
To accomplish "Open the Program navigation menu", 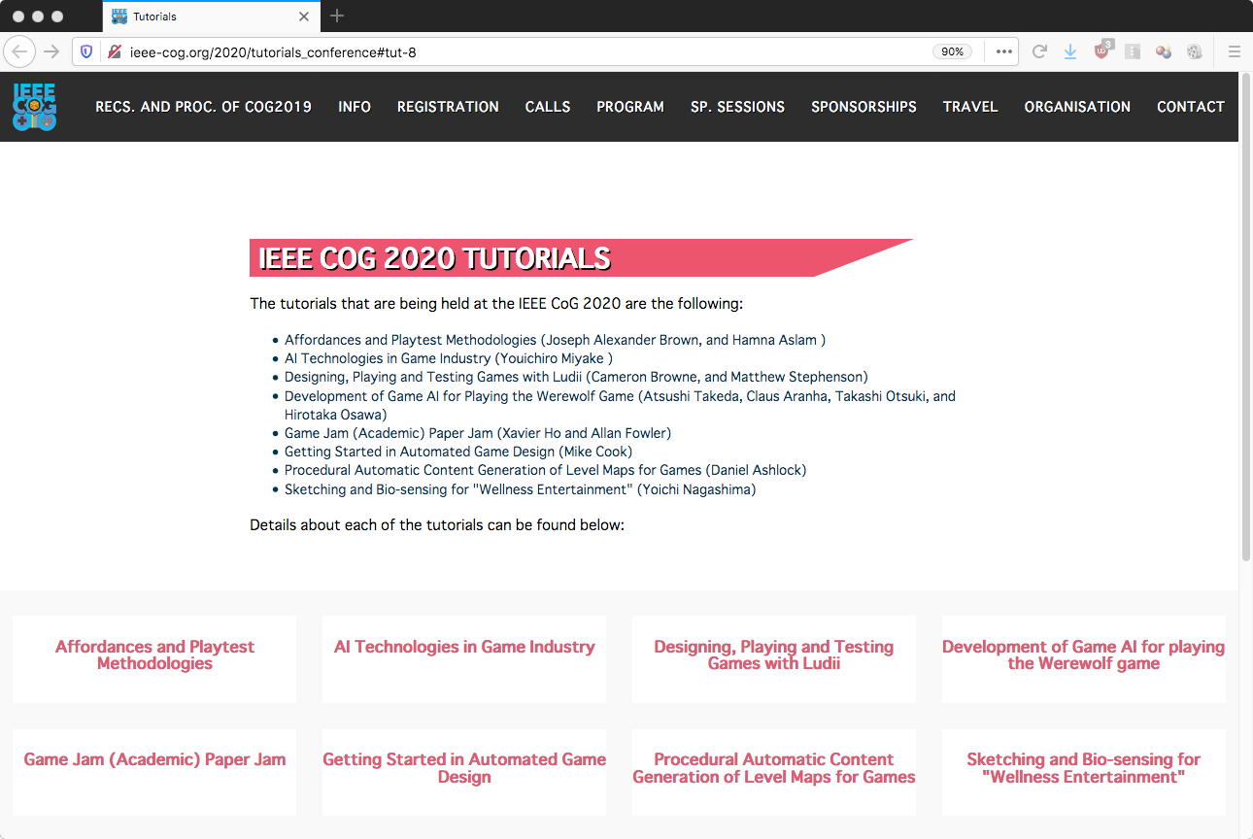I will coord(630,107).
